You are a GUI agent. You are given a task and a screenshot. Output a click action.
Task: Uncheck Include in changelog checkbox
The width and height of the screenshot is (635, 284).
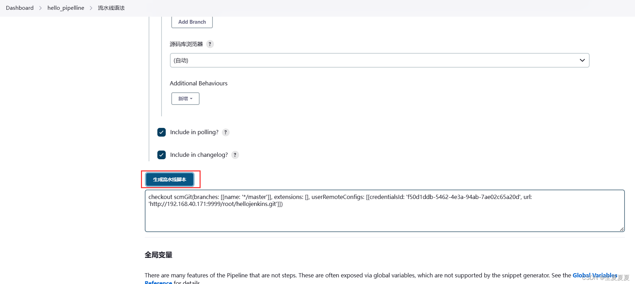[162, 155]
